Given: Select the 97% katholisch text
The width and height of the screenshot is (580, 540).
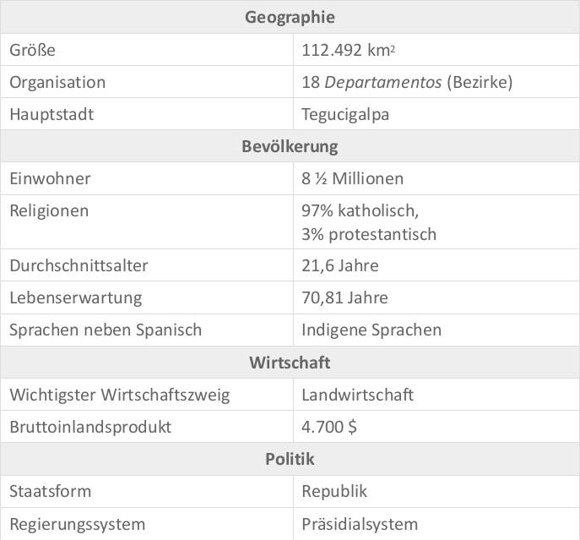Looking at the screenshot, I should coord(360,210).
